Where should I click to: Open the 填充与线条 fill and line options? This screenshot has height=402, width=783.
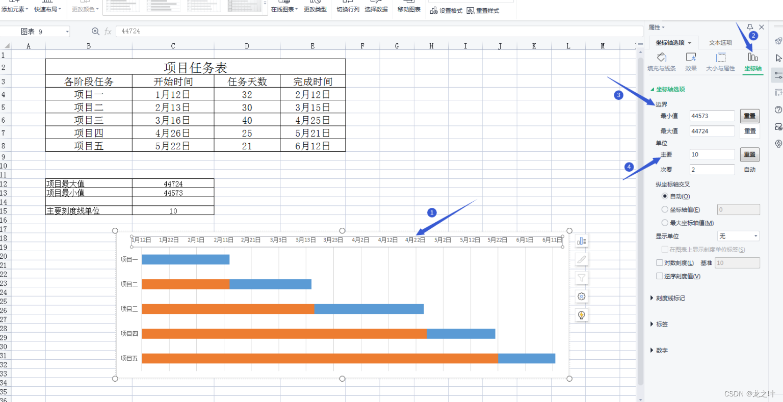tap(661, 62)
